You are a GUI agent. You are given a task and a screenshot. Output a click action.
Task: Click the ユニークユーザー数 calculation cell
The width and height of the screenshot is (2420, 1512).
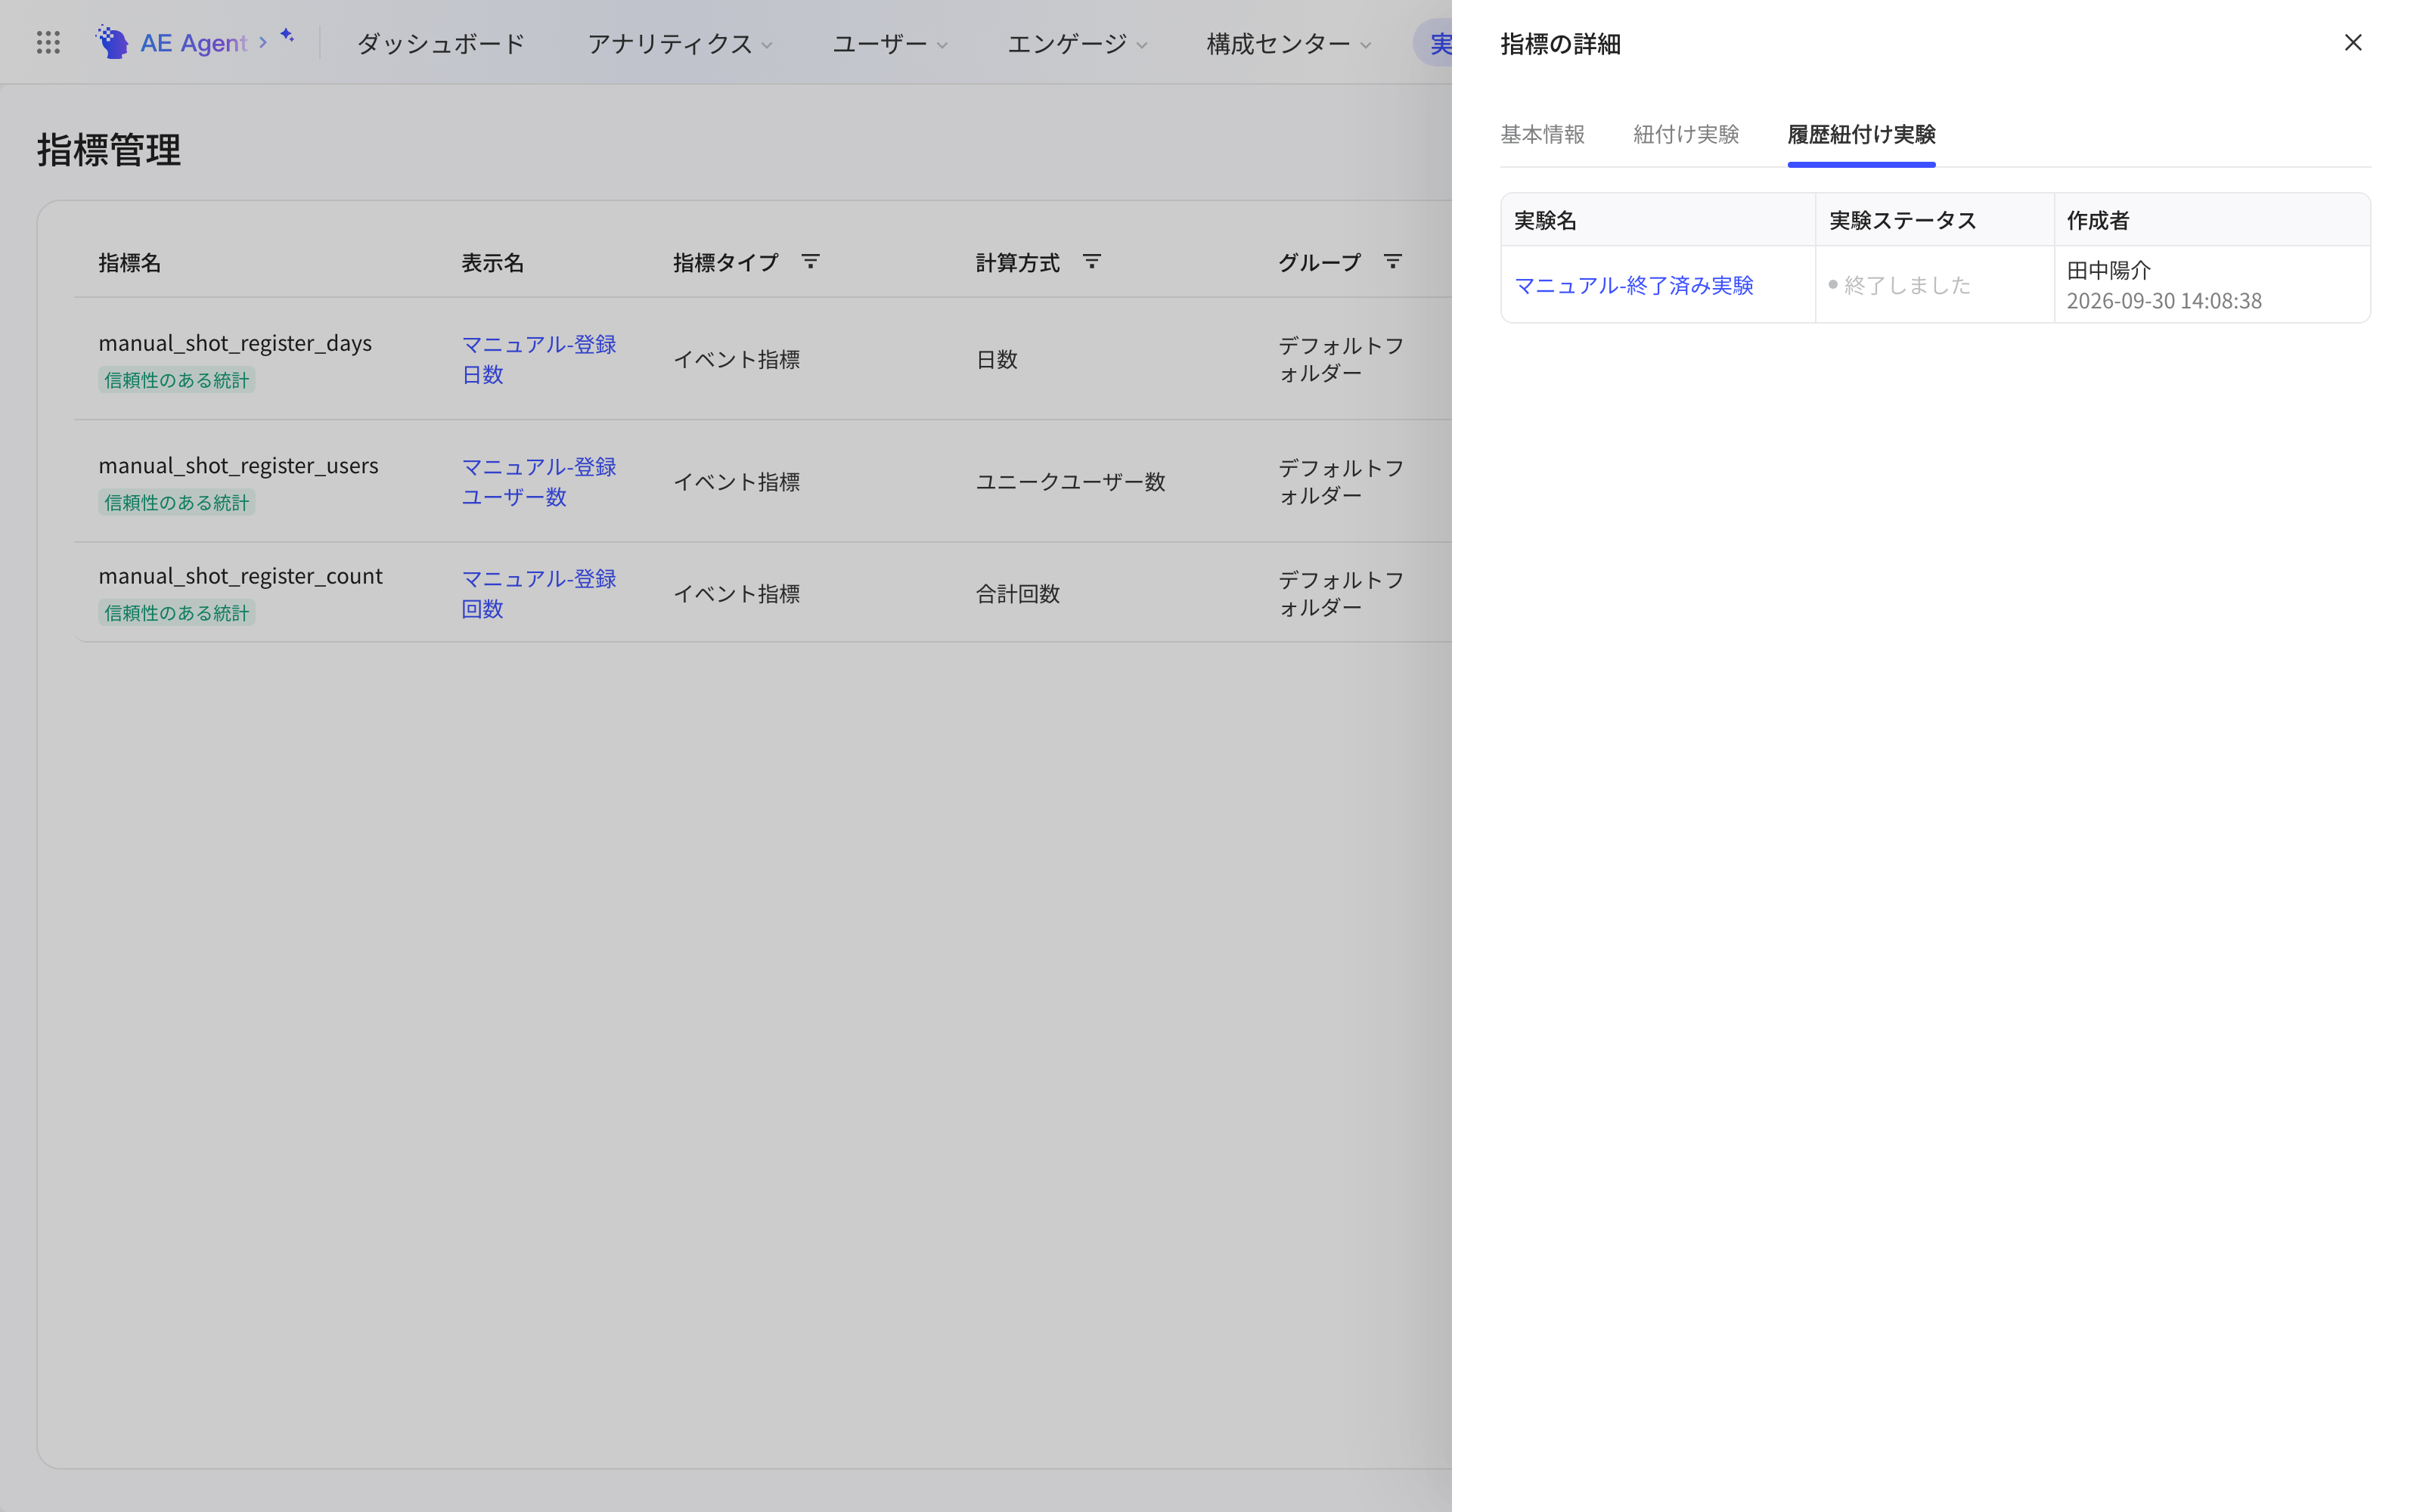[x=1070, y=481]
